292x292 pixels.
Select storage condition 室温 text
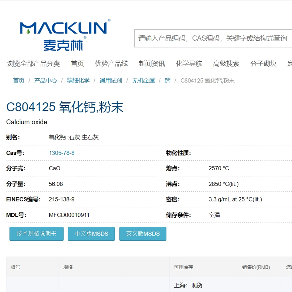point(214,215)
